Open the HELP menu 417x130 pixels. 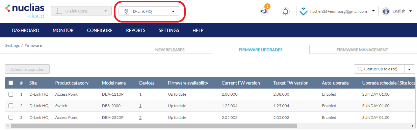(x=198, y=30)
